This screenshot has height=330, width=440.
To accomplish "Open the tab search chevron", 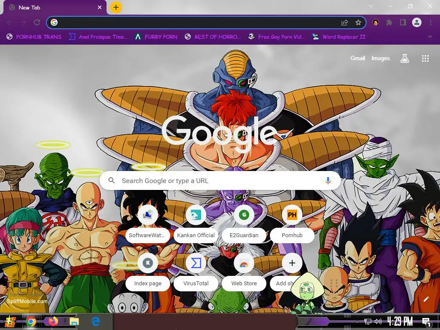I will (x=371, y=6).
